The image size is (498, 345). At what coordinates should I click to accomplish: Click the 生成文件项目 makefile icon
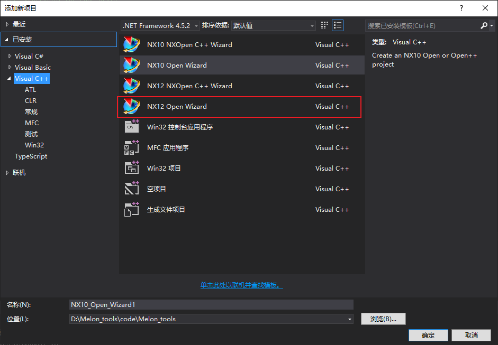131,209
